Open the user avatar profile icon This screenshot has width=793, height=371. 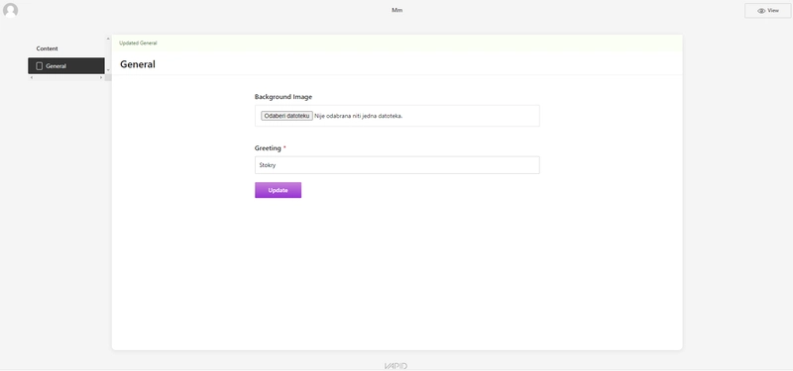10,10
